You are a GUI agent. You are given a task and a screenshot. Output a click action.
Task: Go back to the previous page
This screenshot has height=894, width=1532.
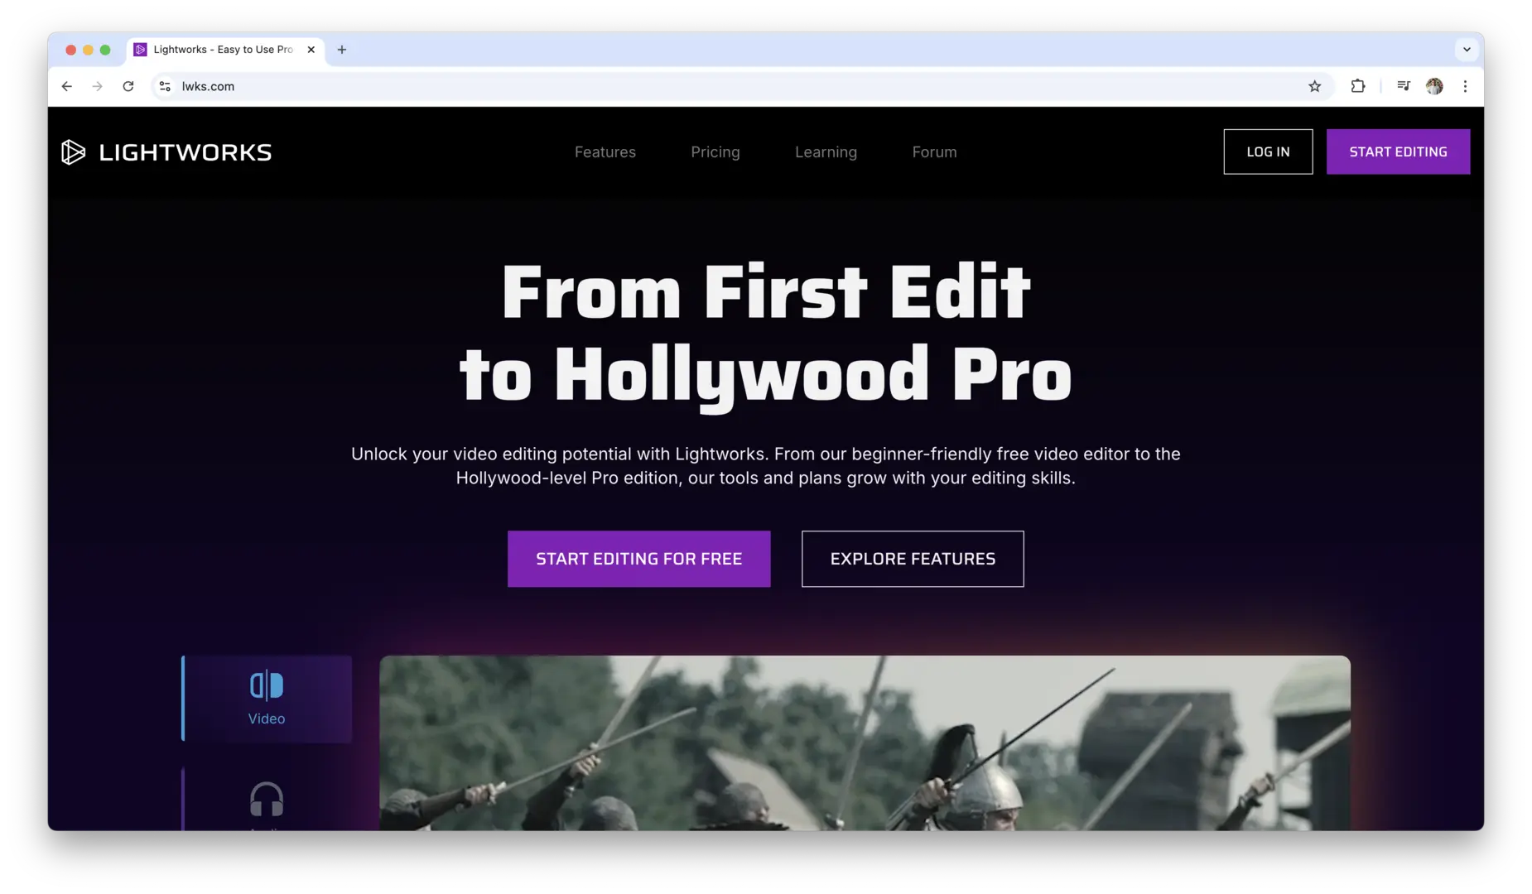click(67, 86)
